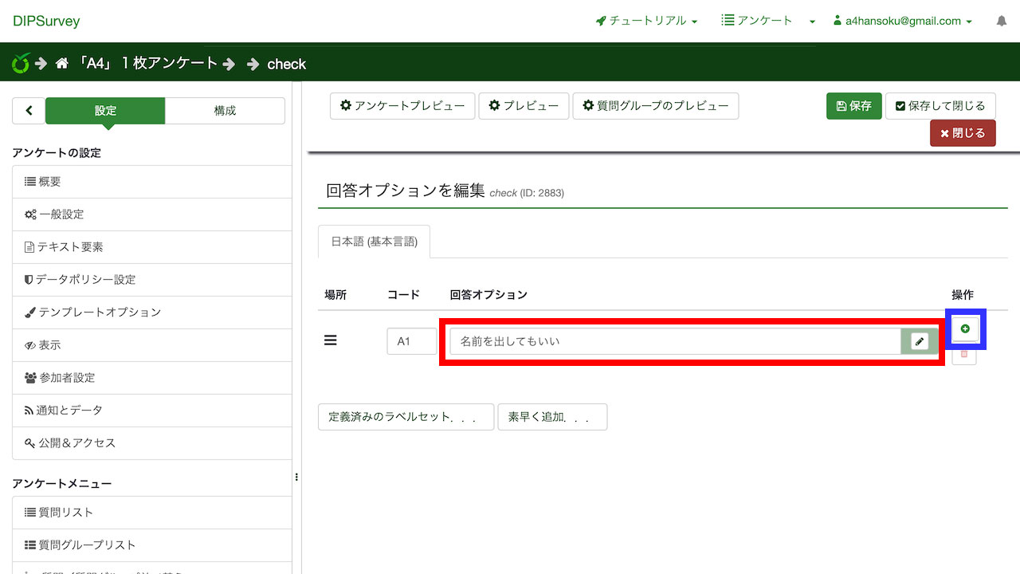Click the trash delete icon for option A1
This screenshot has height=574, width=1020.
(x=964, y=354)
